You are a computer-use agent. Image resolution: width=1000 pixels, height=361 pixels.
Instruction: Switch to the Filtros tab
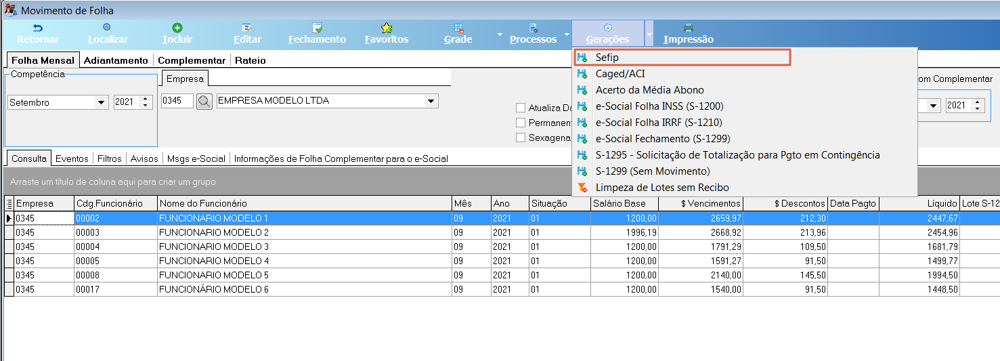tap(110, 158)
